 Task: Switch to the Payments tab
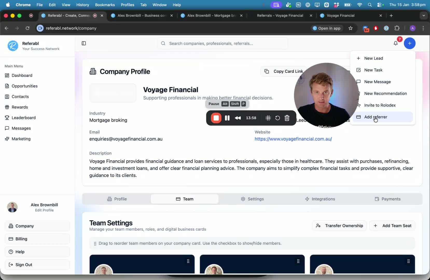(388, 199)
